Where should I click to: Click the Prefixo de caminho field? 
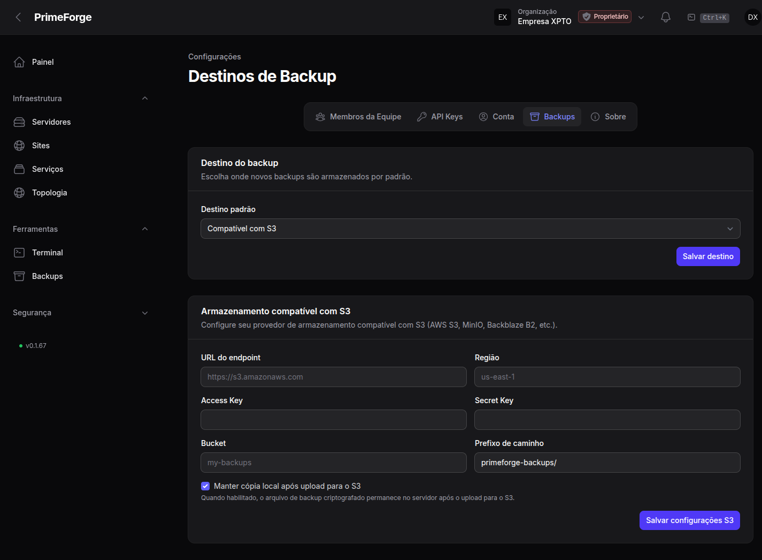(607, 463)
